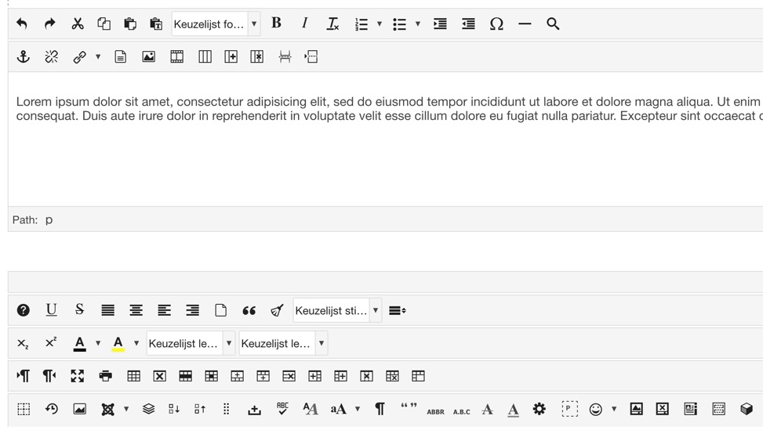Click the cleanup broom icon
763x434 pixels.
pos(277,310)
